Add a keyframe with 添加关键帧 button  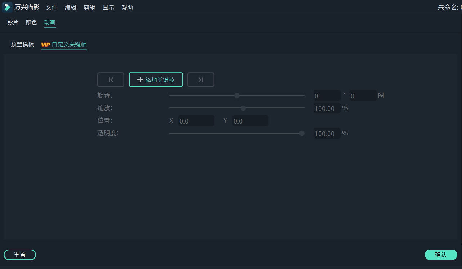pos(156,80)
